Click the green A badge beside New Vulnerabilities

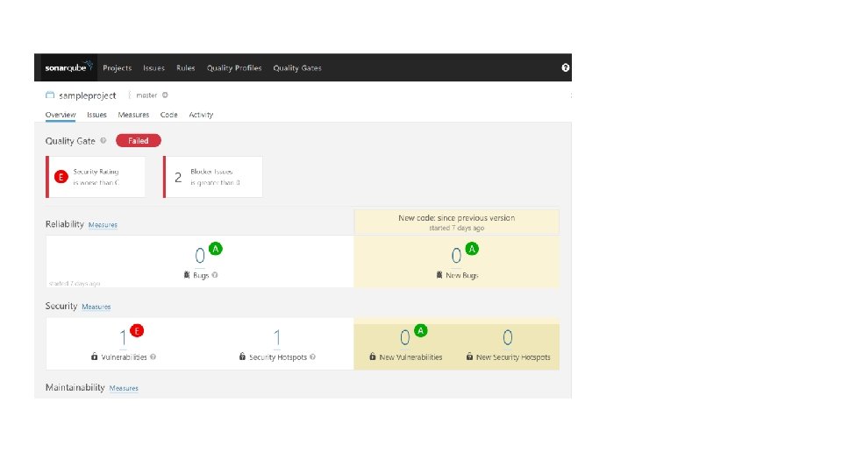click(x=420, y=331)
